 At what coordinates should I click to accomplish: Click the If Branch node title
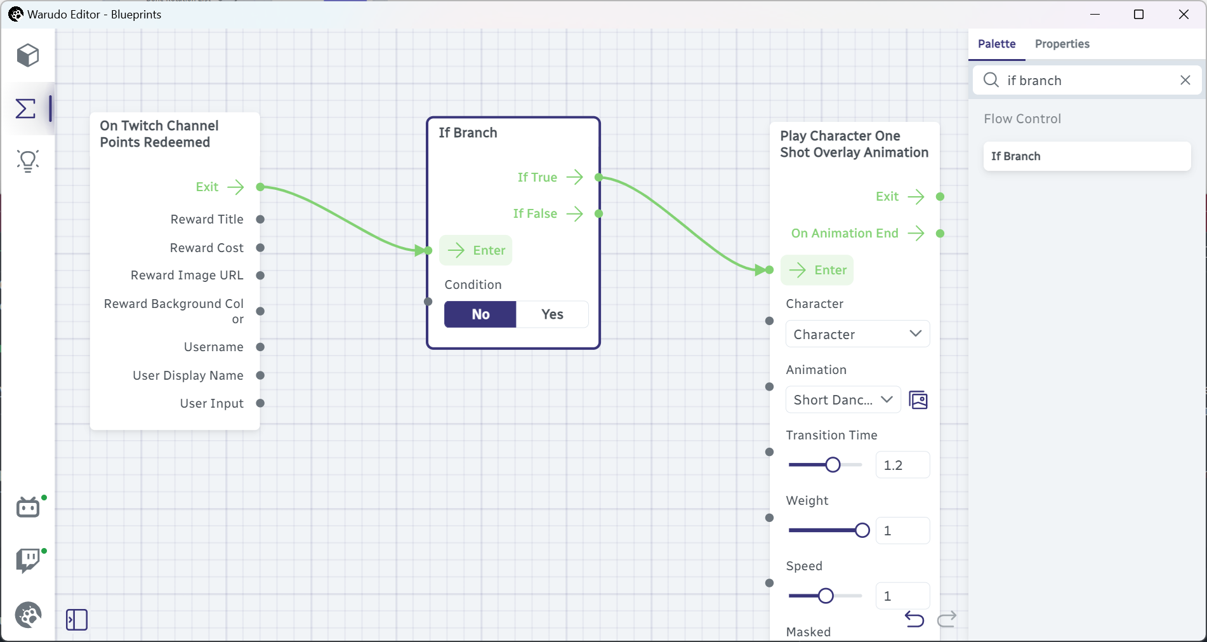click(468, 133)
